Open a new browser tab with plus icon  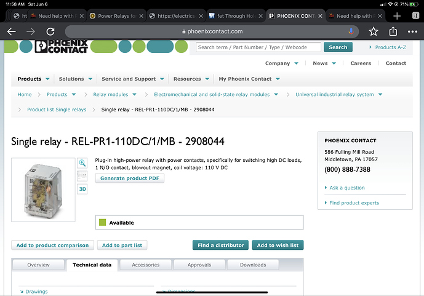click(397, 16)
